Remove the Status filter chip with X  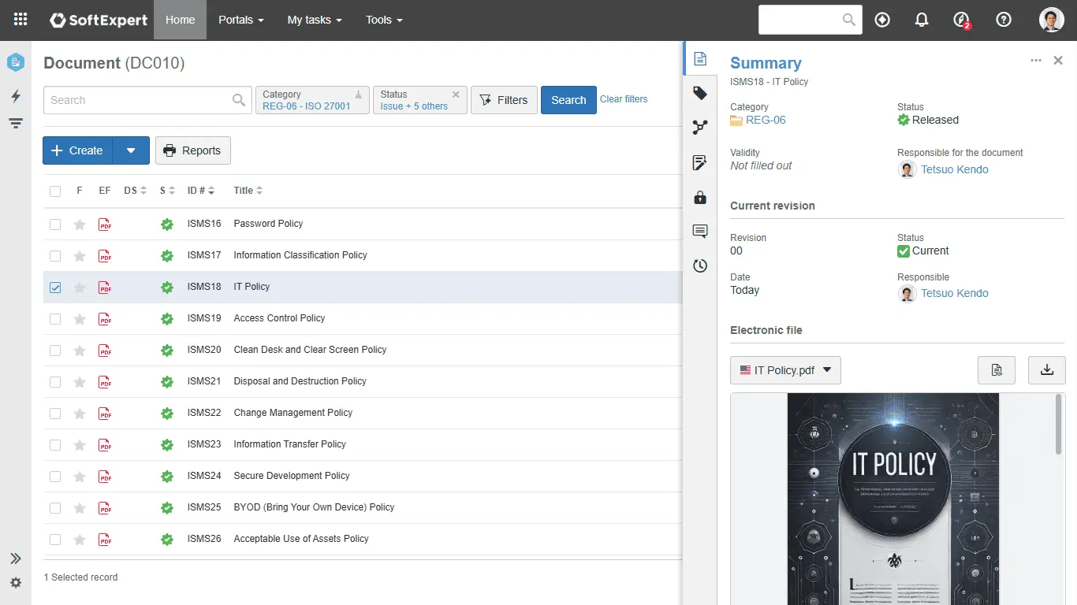point(456,95)
